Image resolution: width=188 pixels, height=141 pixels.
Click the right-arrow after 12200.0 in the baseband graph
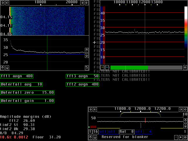(181, 110)
